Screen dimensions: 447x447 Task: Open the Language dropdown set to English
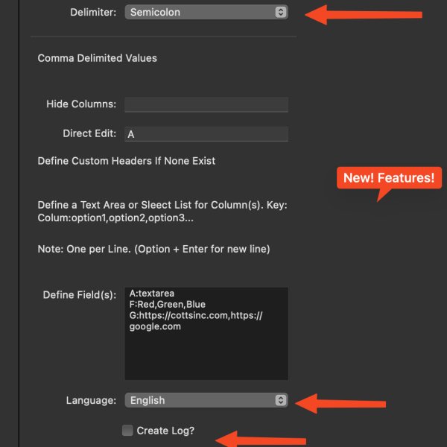point(201,400)
